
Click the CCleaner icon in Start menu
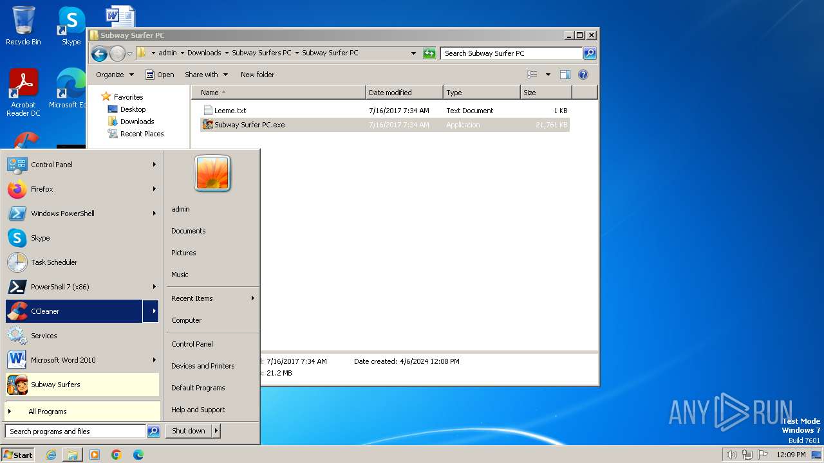(17, 311)
